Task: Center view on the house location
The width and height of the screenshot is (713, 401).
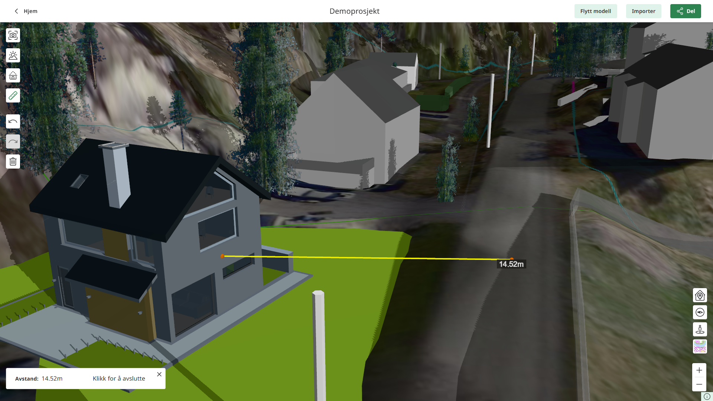Action: pyautogui.click(x=700, y=296)
